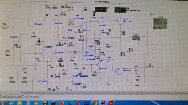Image resolution: width=188 pixels, height=105 pixels.
Task: Select the D1 12 V zener diode
Action: coord(54,90)
